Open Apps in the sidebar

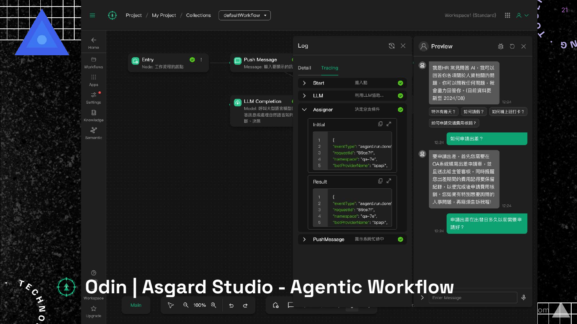click(x=93, y=81)
